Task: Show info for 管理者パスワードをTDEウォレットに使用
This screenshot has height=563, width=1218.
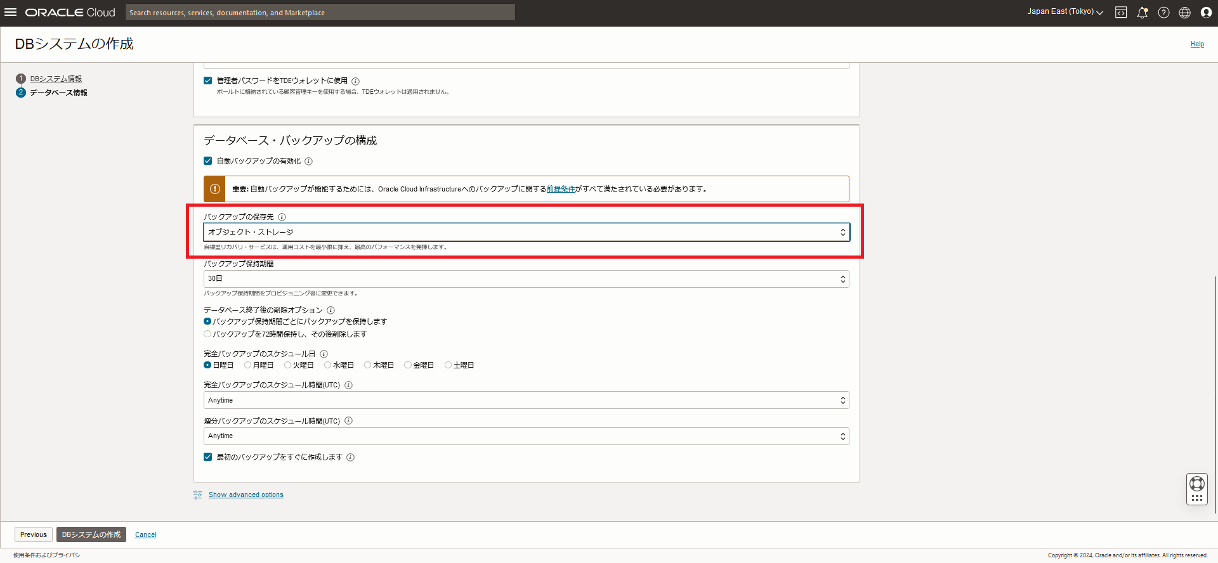Action: click(356, 81)
